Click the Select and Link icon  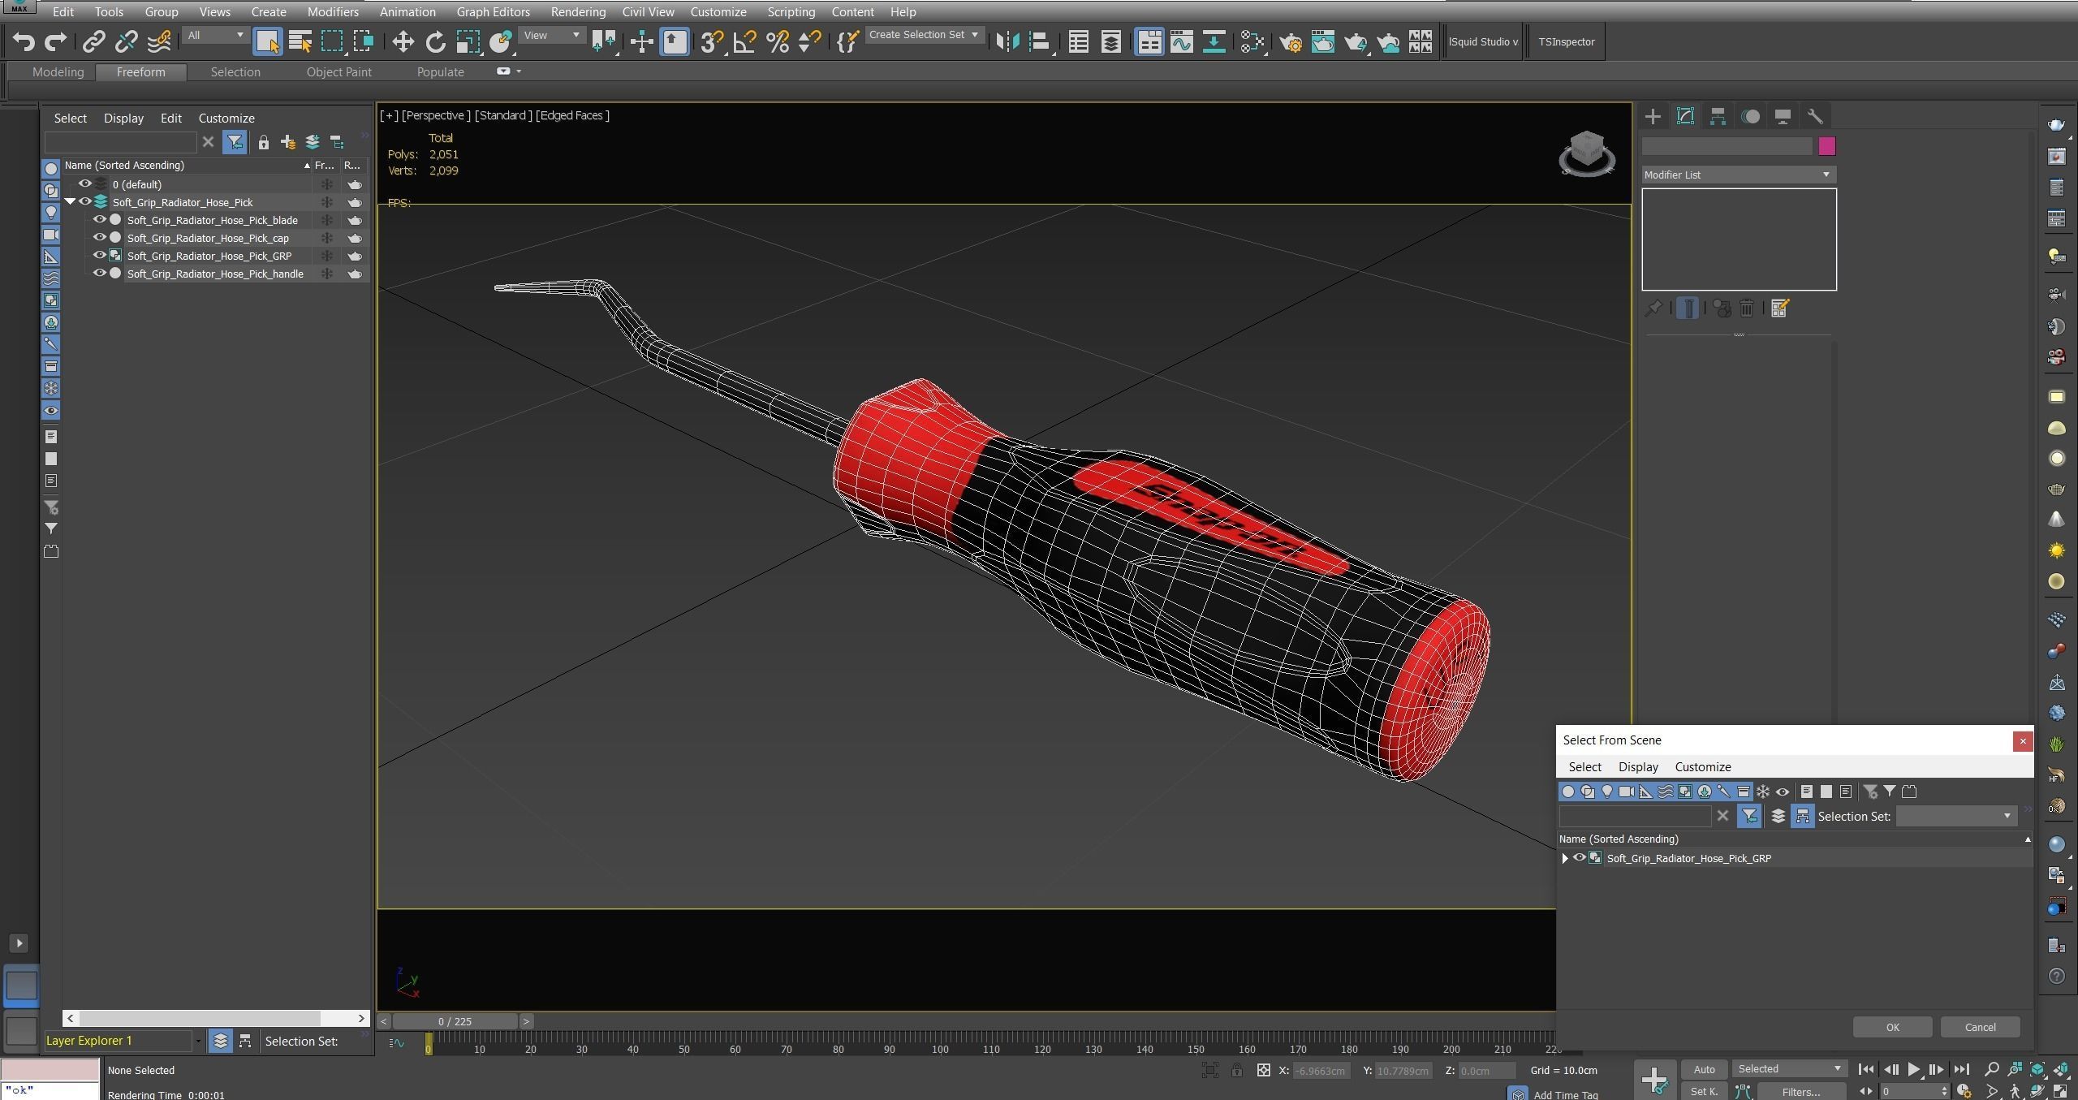click(x=93, y=41)
